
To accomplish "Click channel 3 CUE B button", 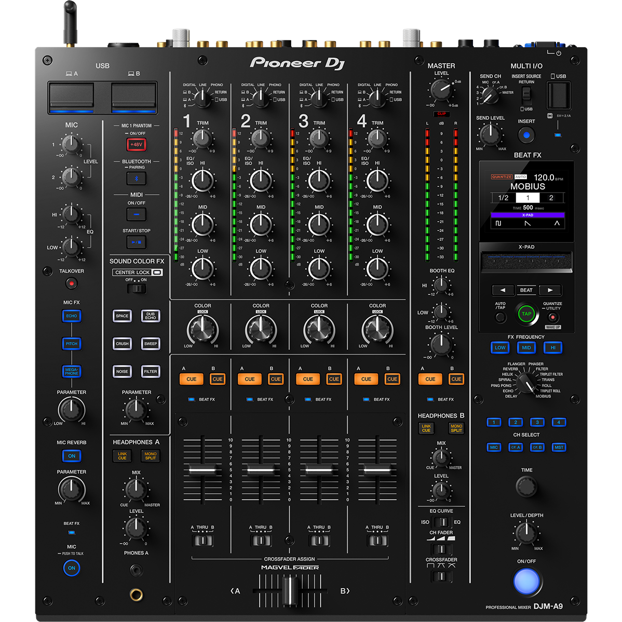I will (x=334, y=379).
